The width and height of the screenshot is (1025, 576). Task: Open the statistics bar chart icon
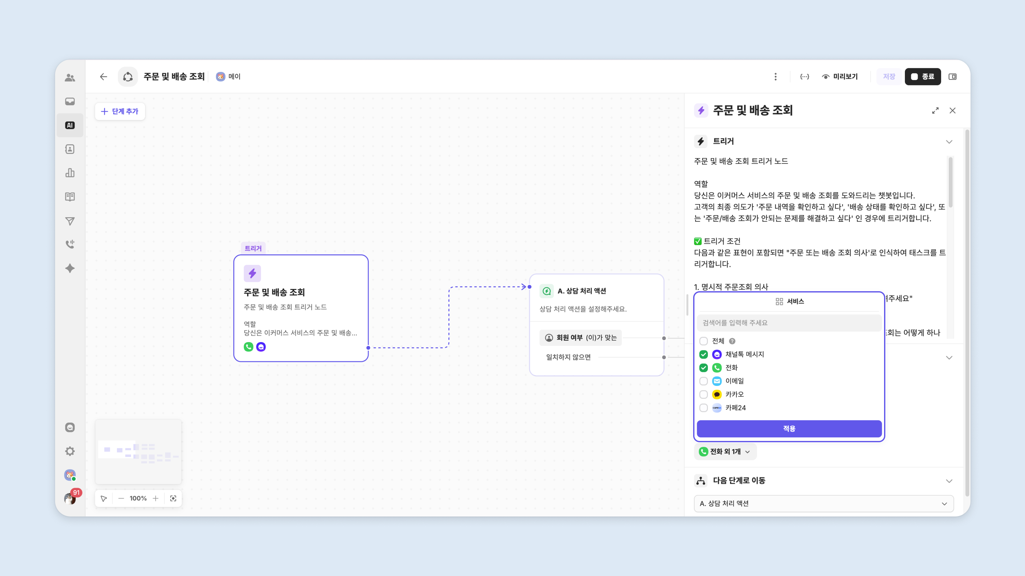(70, 173)
